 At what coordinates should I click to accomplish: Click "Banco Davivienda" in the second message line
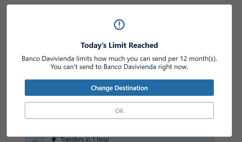click(x=130, y=67)
